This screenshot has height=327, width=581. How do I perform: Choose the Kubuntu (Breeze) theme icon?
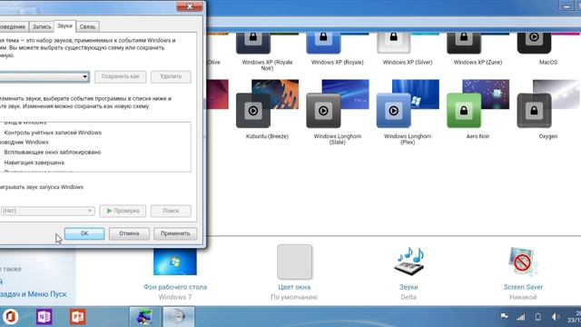pyautogui.click(x=267, y=104)
